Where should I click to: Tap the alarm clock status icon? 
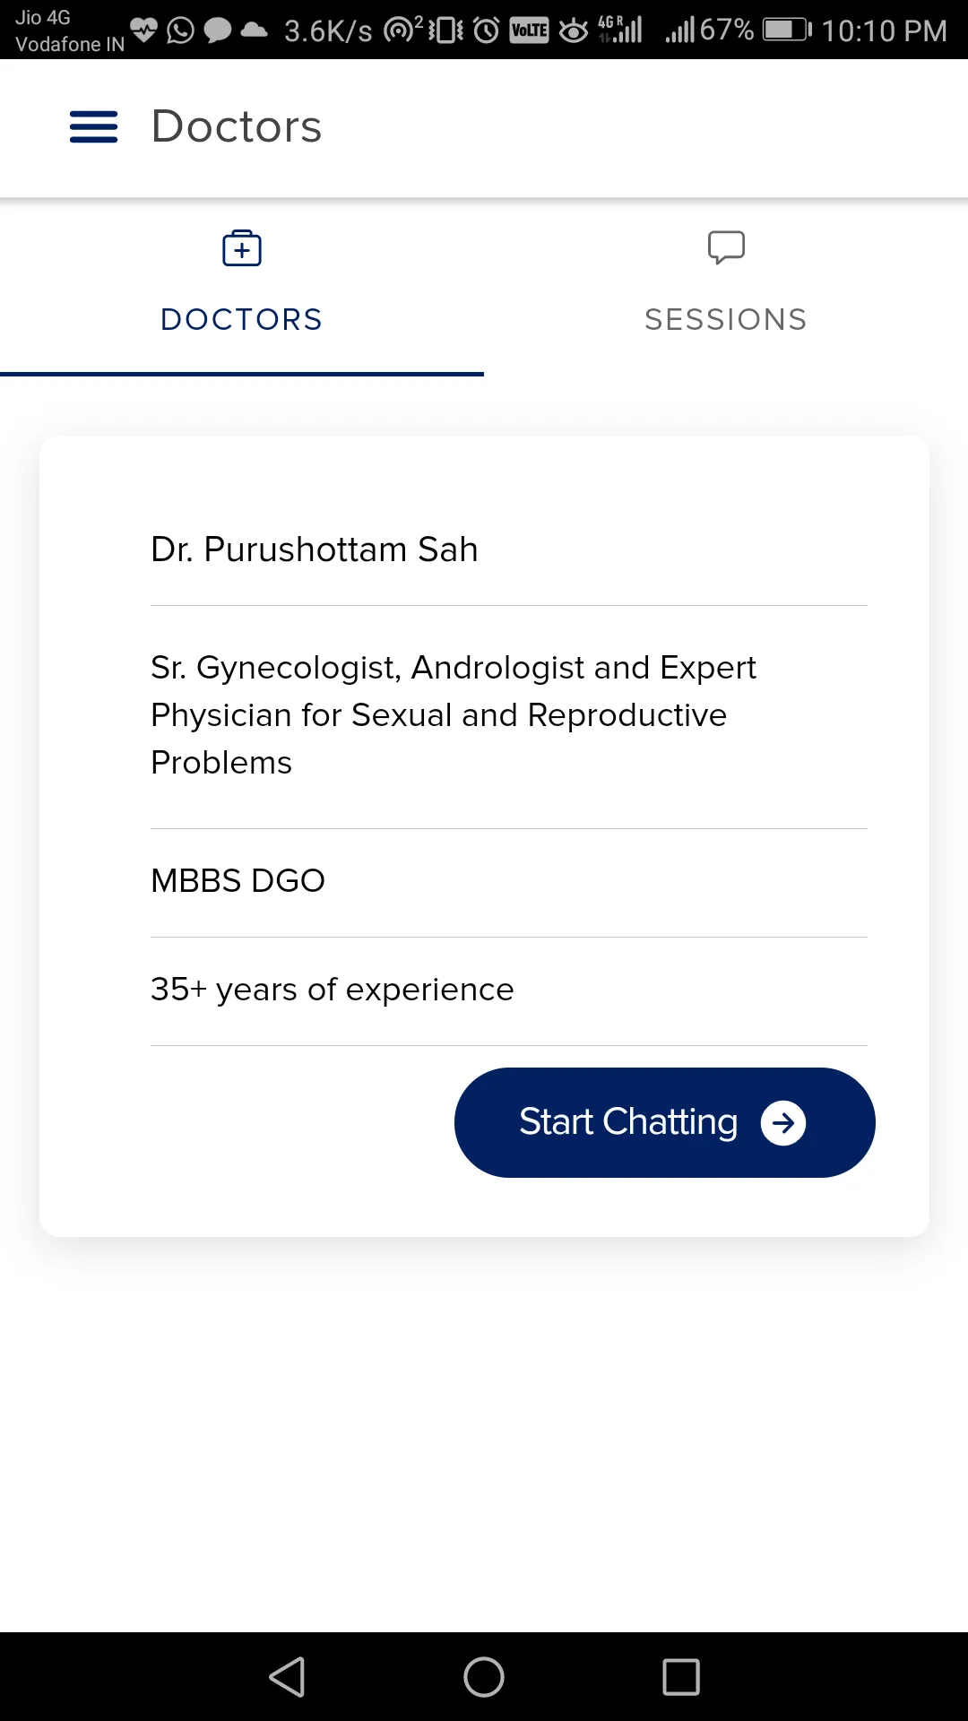pyautogui.click(x=487, y=30)
